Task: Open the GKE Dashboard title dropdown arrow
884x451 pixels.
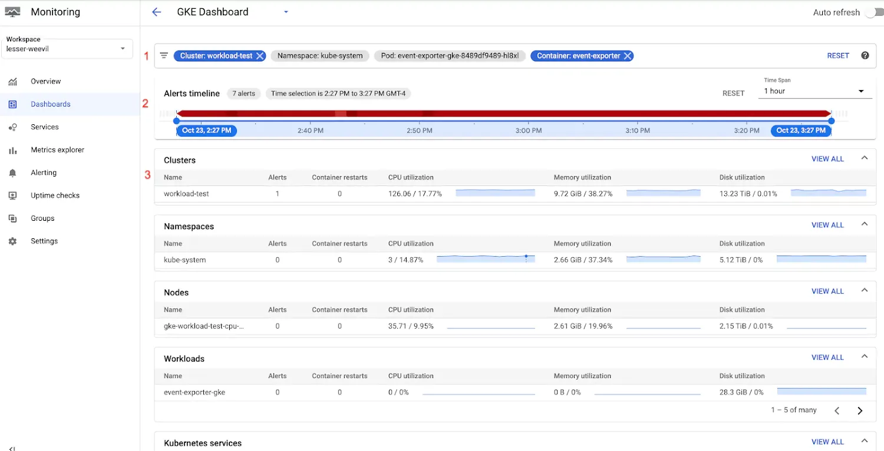Action: (x=286, y=12)
